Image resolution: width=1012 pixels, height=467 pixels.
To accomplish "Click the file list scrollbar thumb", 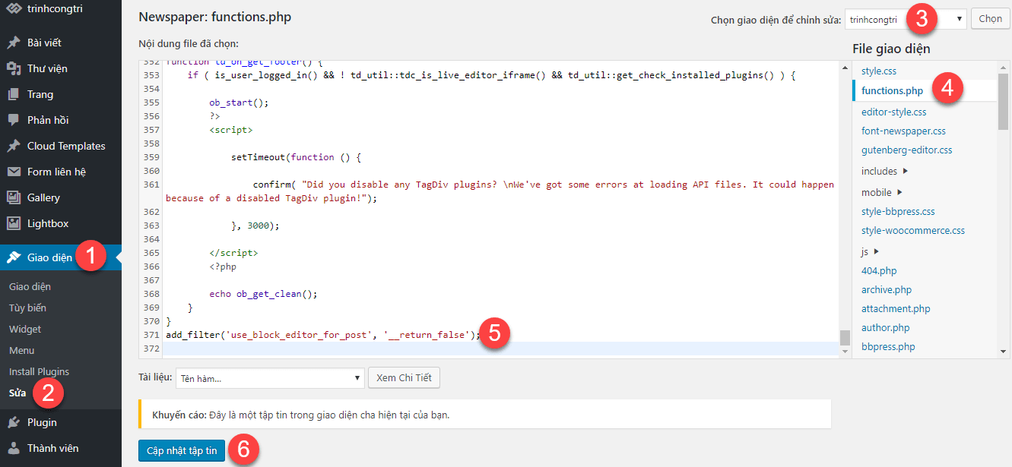I will (x=1003, y=101).
